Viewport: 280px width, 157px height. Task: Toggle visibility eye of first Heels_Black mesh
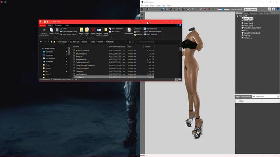242,18
